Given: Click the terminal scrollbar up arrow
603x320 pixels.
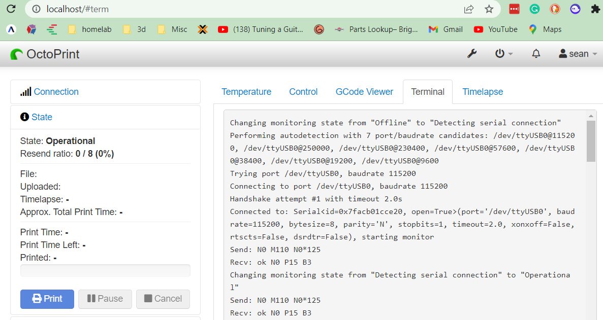Looking at the screenshot, I should coord(591,116).
